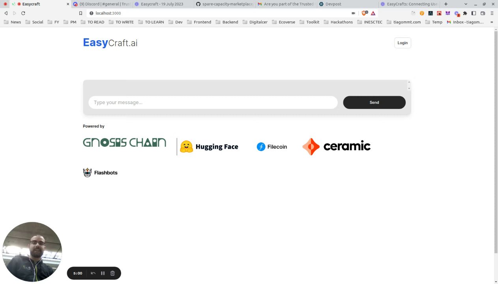Open Brave Rewards triangle icon
Image resolution: width=498 pixels, height=284 pixels.
coord(373,13)
